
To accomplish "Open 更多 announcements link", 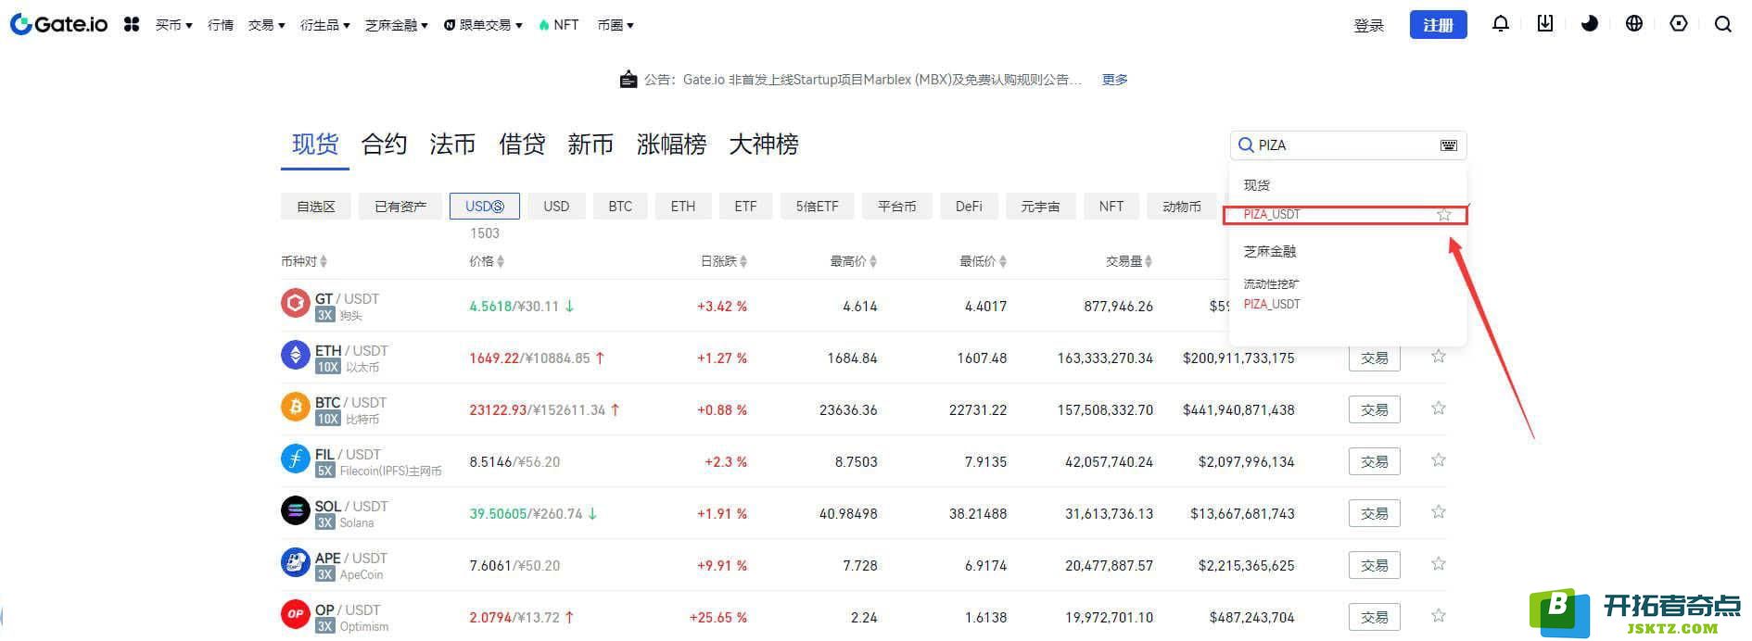I will [1115, 80].
